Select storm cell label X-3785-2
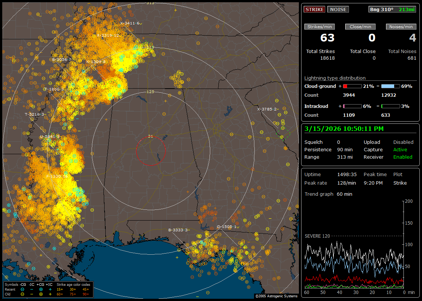 (x=267, y=109)
